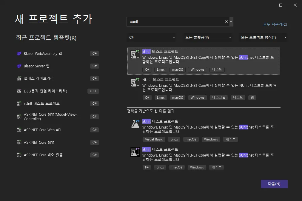Click the 검색을 기반으로 한 다른 결과 heading
The width and height of the screenshot is (302, 201).
coord(151,111)
